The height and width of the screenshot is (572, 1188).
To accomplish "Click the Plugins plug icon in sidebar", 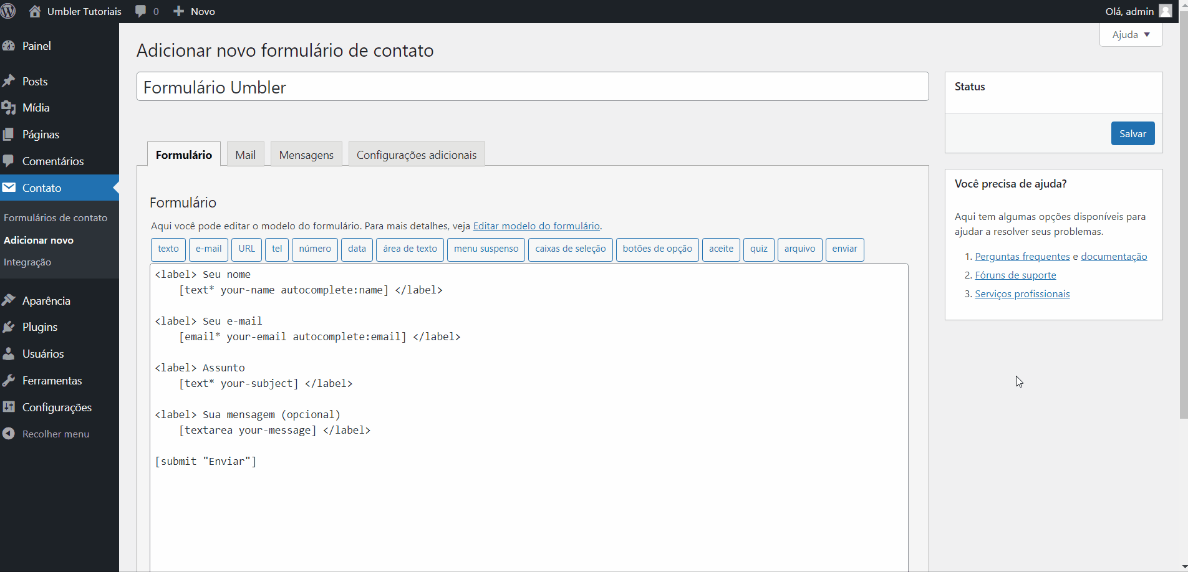I will pos(9,327).
